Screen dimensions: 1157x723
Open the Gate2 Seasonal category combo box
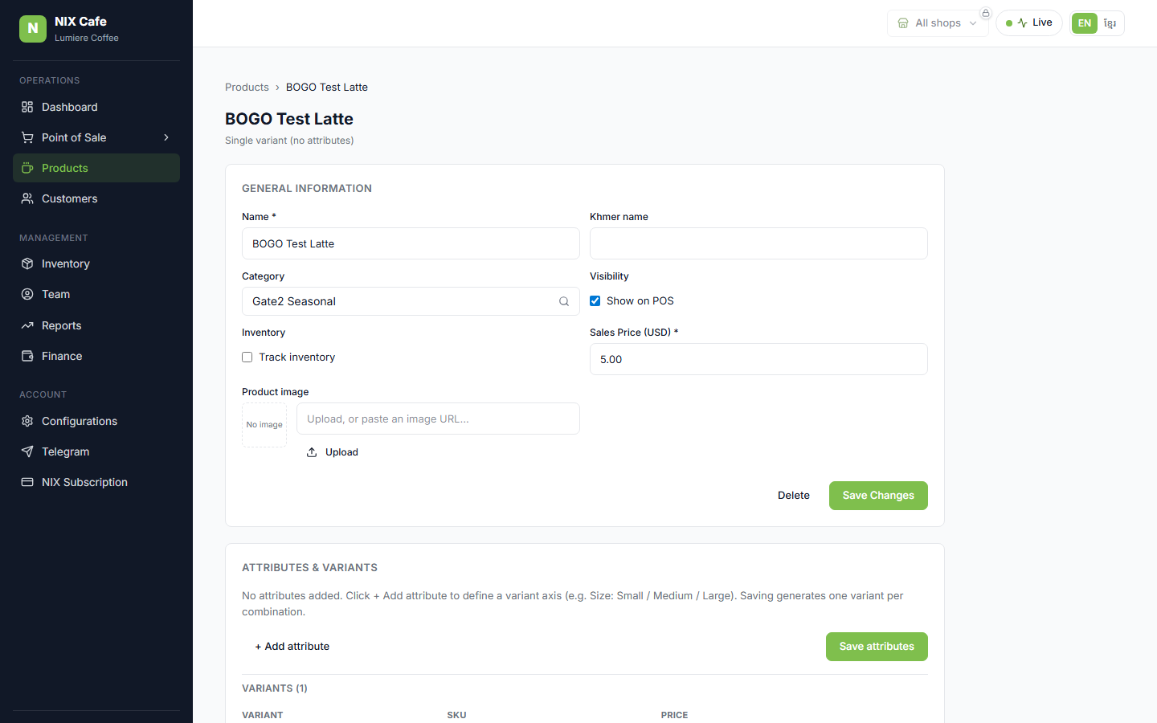411,301
